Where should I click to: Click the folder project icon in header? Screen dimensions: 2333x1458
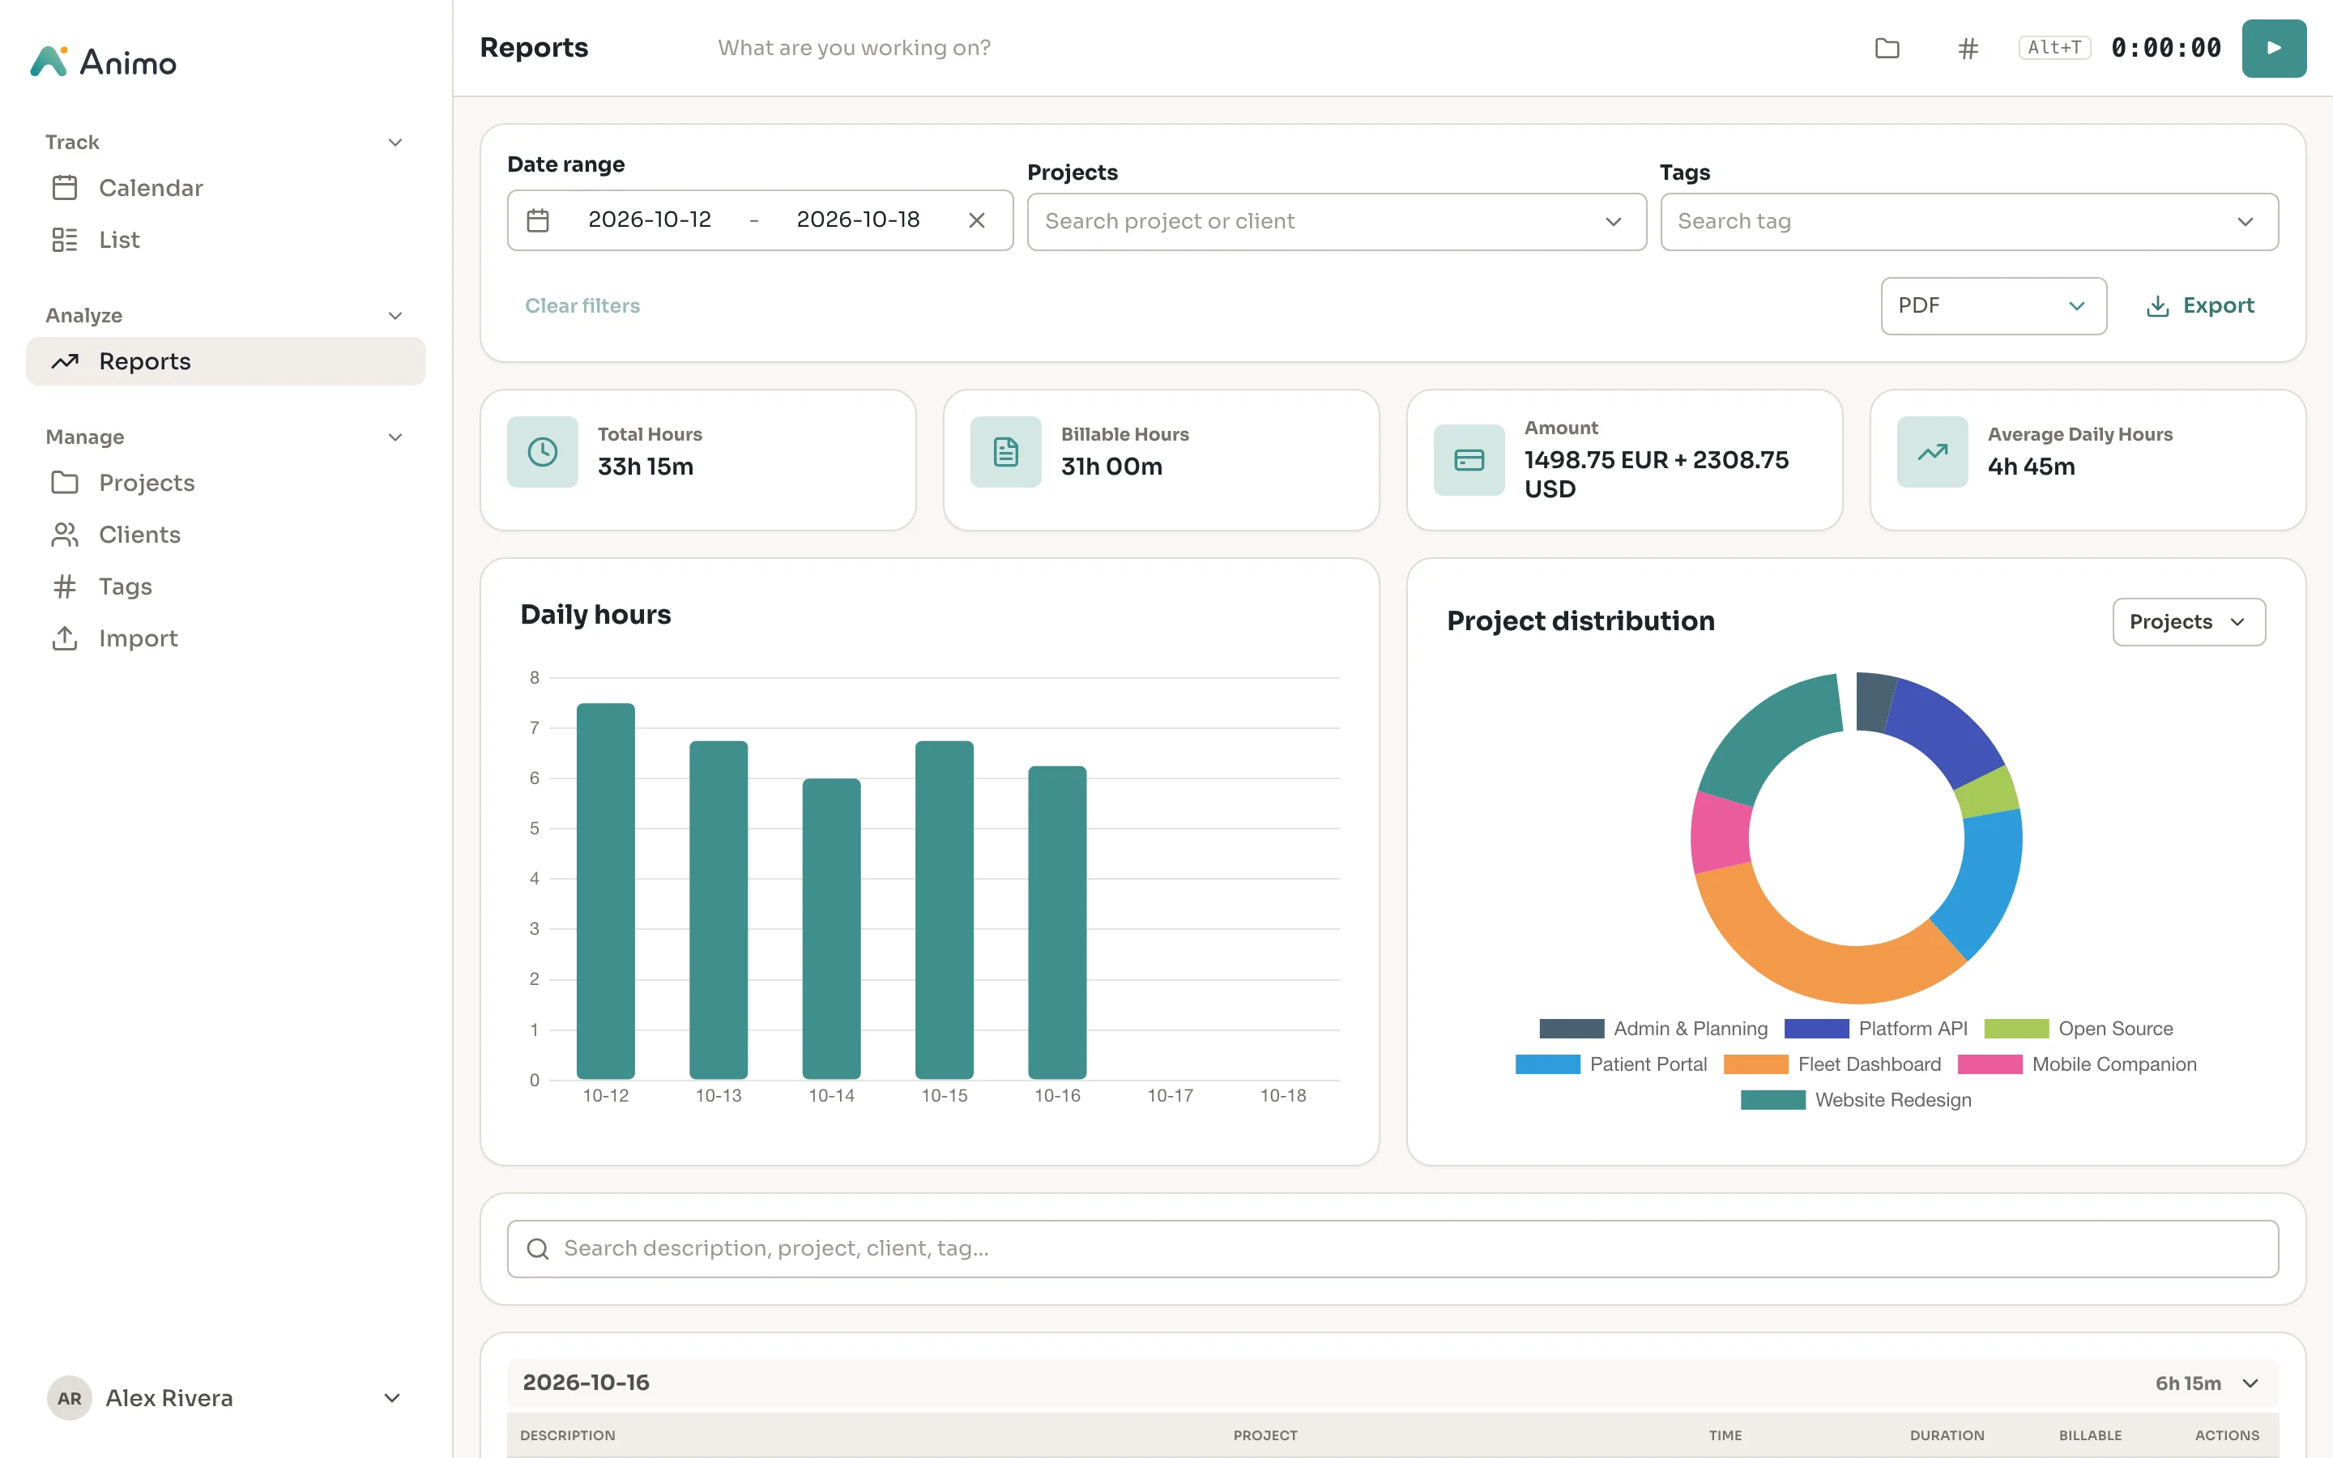coord(1887,49)
